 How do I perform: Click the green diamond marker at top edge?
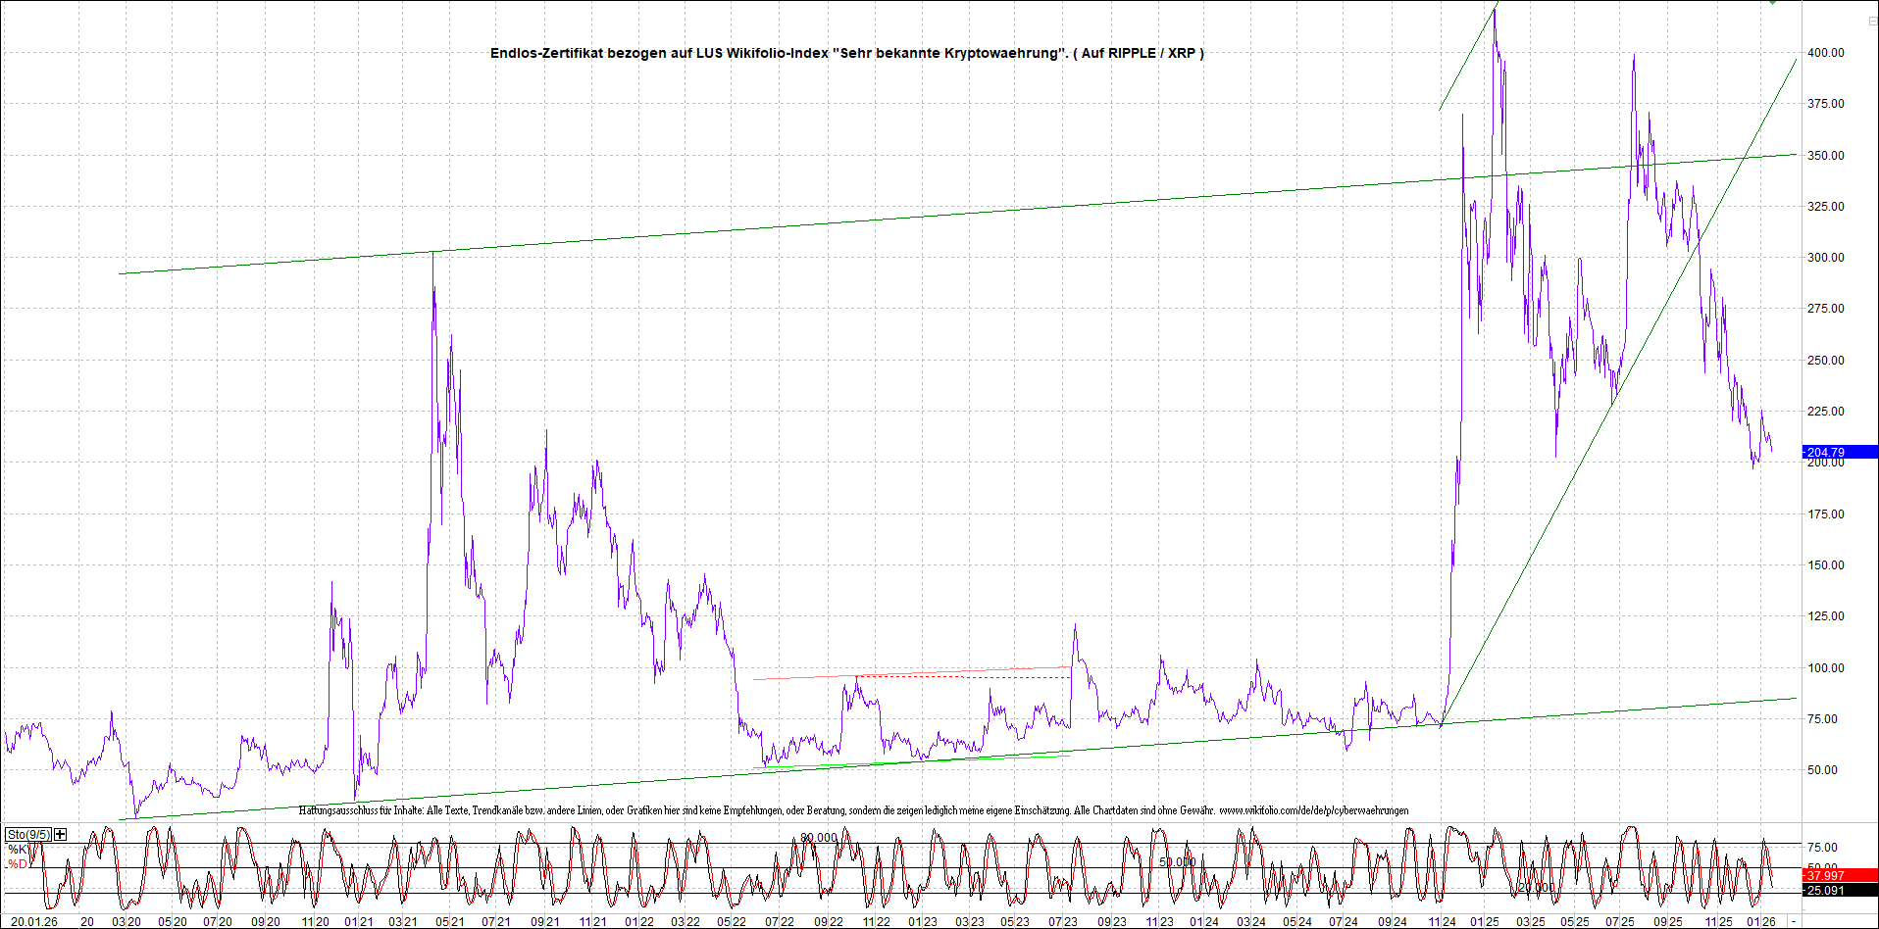coord(1772,3)
